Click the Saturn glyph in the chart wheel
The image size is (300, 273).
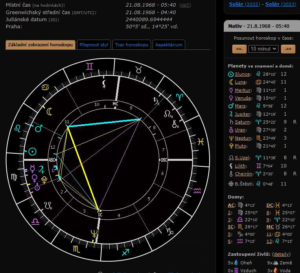156,101
